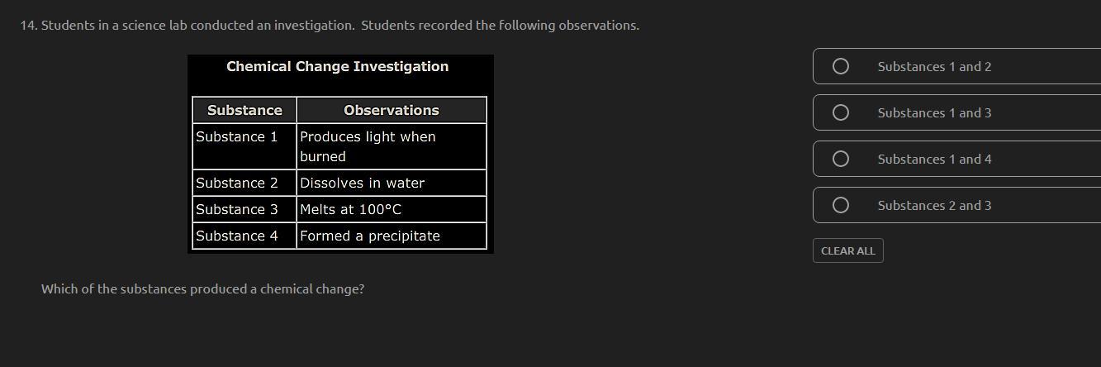The image size is (1101, 367).
Task: Select radio button for Substances 1 and 2
Action: coord(840,66)
